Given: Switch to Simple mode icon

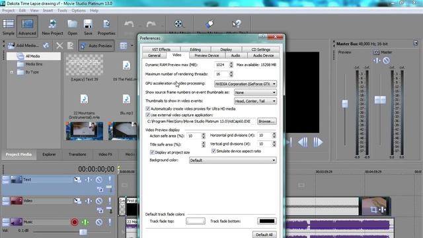Looking at the screenshot, I should coord(9,26).
